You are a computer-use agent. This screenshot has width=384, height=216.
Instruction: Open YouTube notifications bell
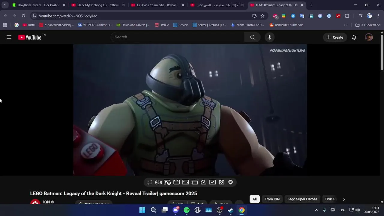[x=354, y=37]
